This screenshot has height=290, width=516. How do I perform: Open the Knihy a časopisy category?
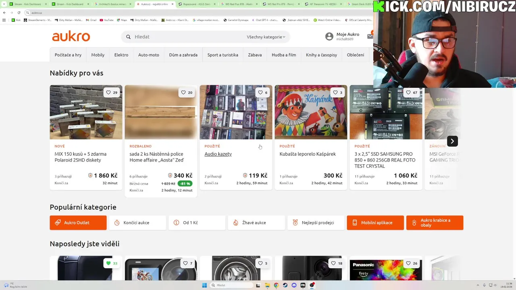click(321, 55)
